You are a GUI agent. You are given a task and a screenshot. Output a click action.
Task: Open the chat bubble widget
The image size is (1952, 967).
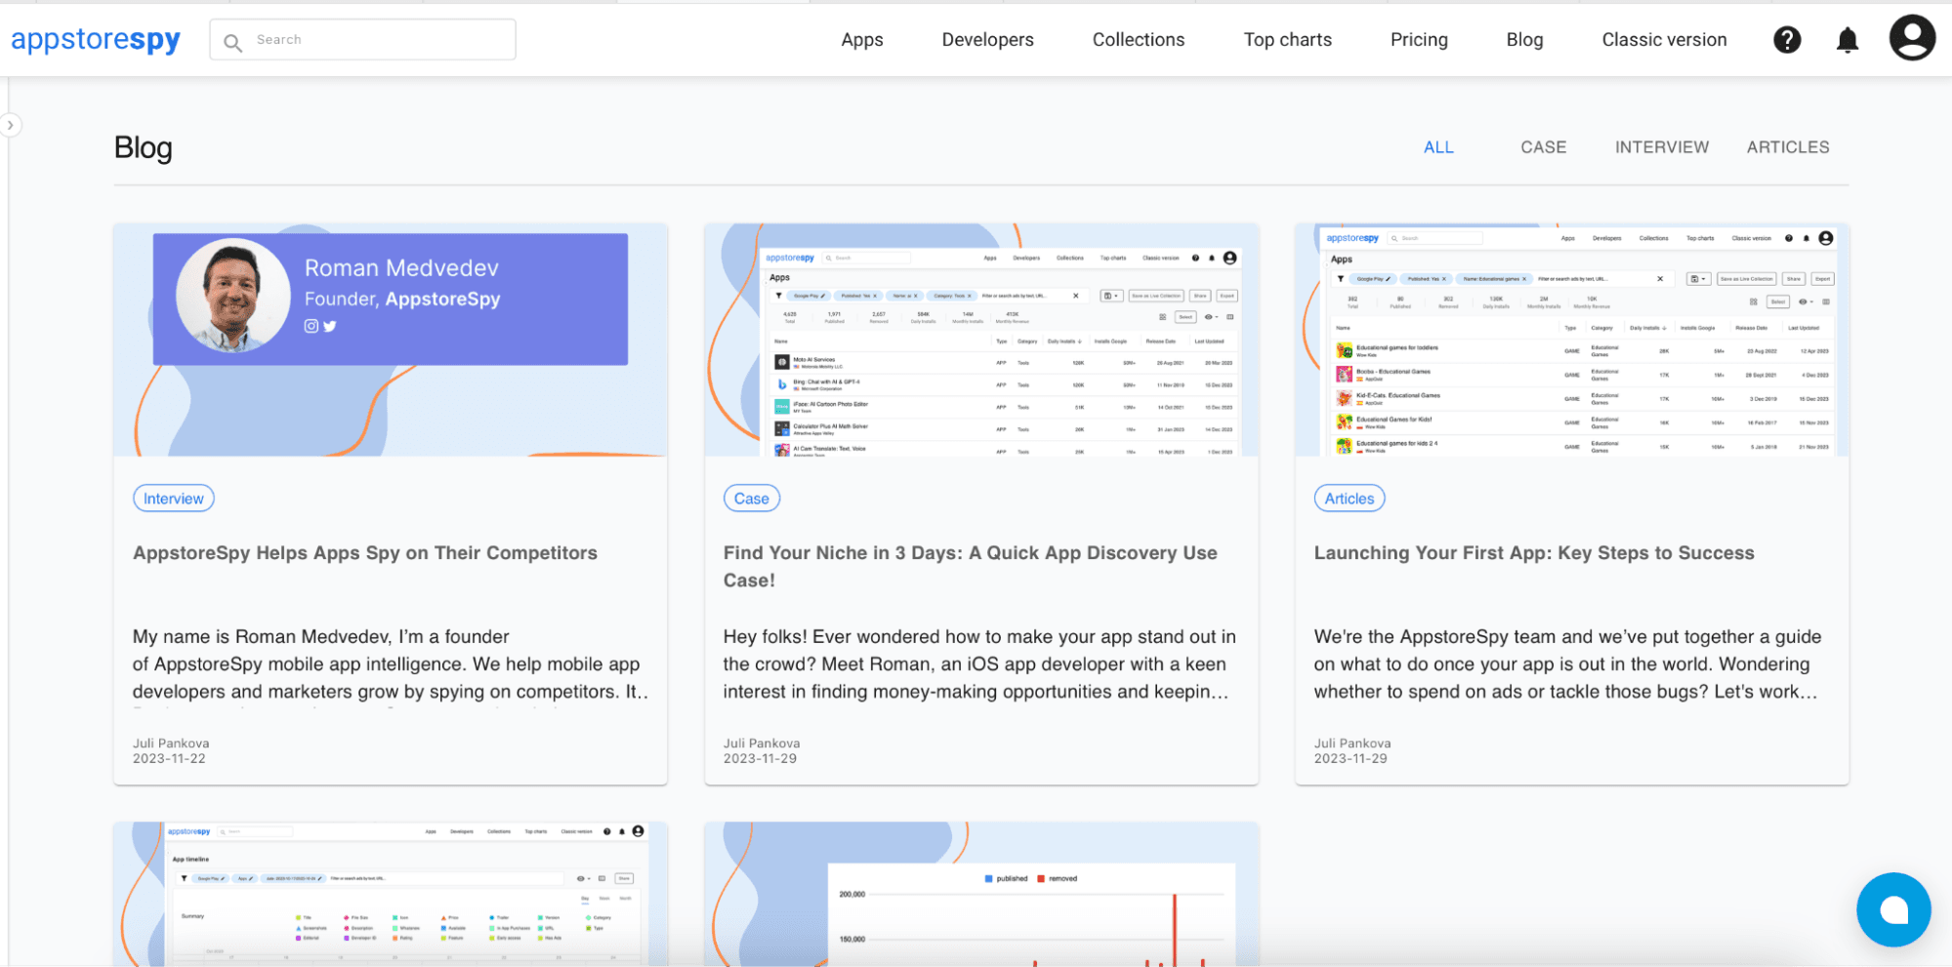(1892, 909)
